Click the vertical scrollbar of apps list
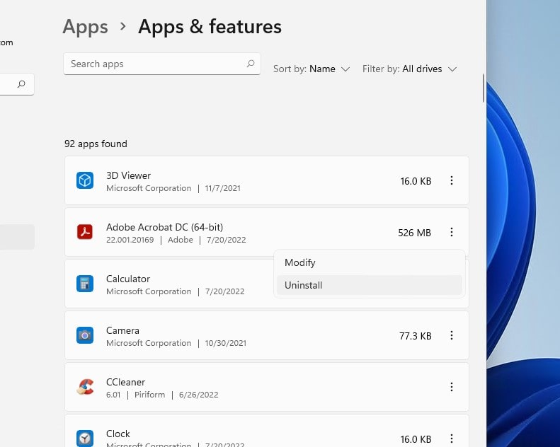Screen dimensions: 560x447 pyautogui.click(x=484, y=88)
